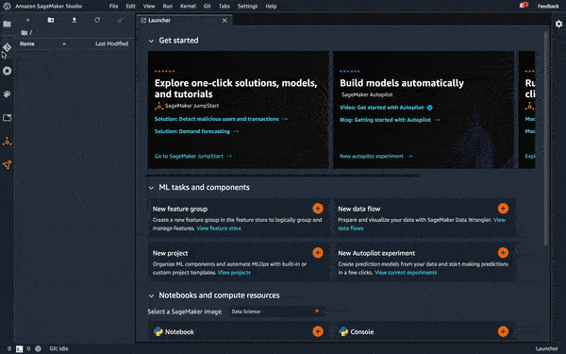
Task: Click the Git: idle status text
Action: (x=58, y=349)
